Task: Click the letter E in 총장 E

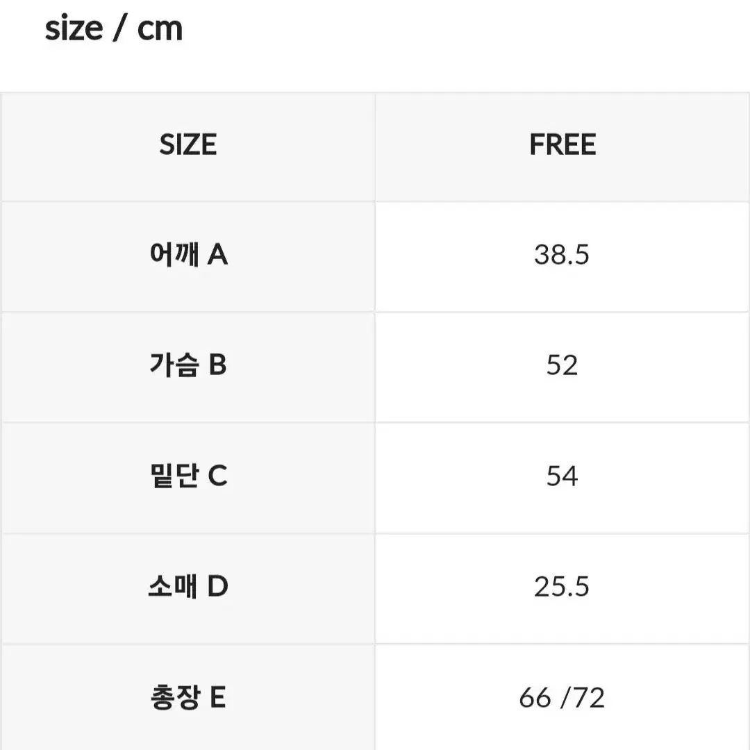Action: pos(217,697)
